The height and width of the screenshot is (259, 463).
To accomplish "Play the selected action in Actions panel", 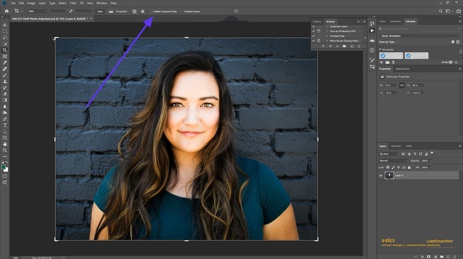I will pyautogui.click(x=337, y=46).
